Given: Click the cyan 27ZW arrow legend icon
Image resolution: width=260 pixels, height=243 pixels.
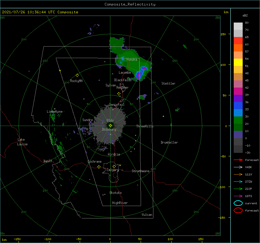Looking at the screenshot, I should (x=238, y=182).
